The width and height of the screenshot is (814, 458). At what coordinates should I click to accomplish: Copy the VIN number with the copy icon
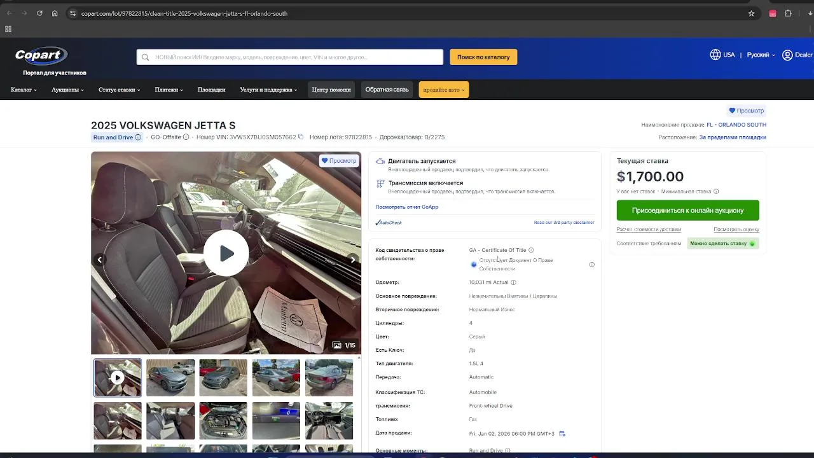(301, 137)
